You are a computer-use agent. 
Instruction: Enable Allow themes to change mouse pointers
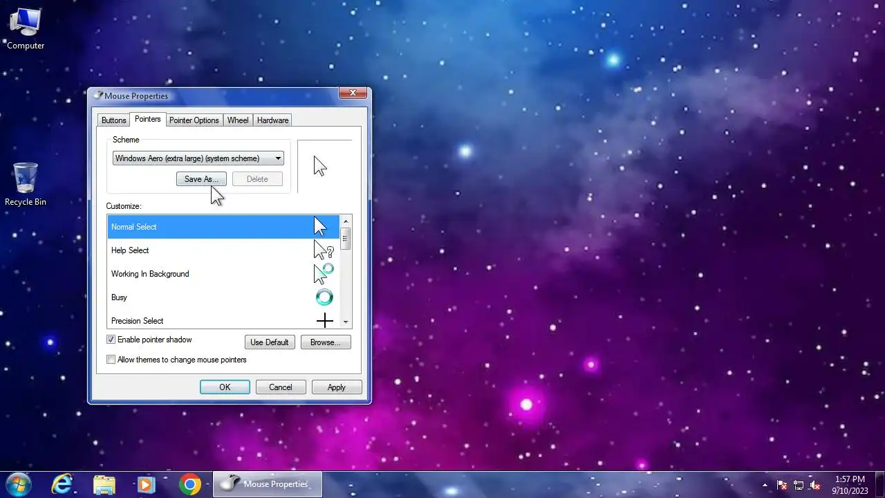[x=111, y=360]
